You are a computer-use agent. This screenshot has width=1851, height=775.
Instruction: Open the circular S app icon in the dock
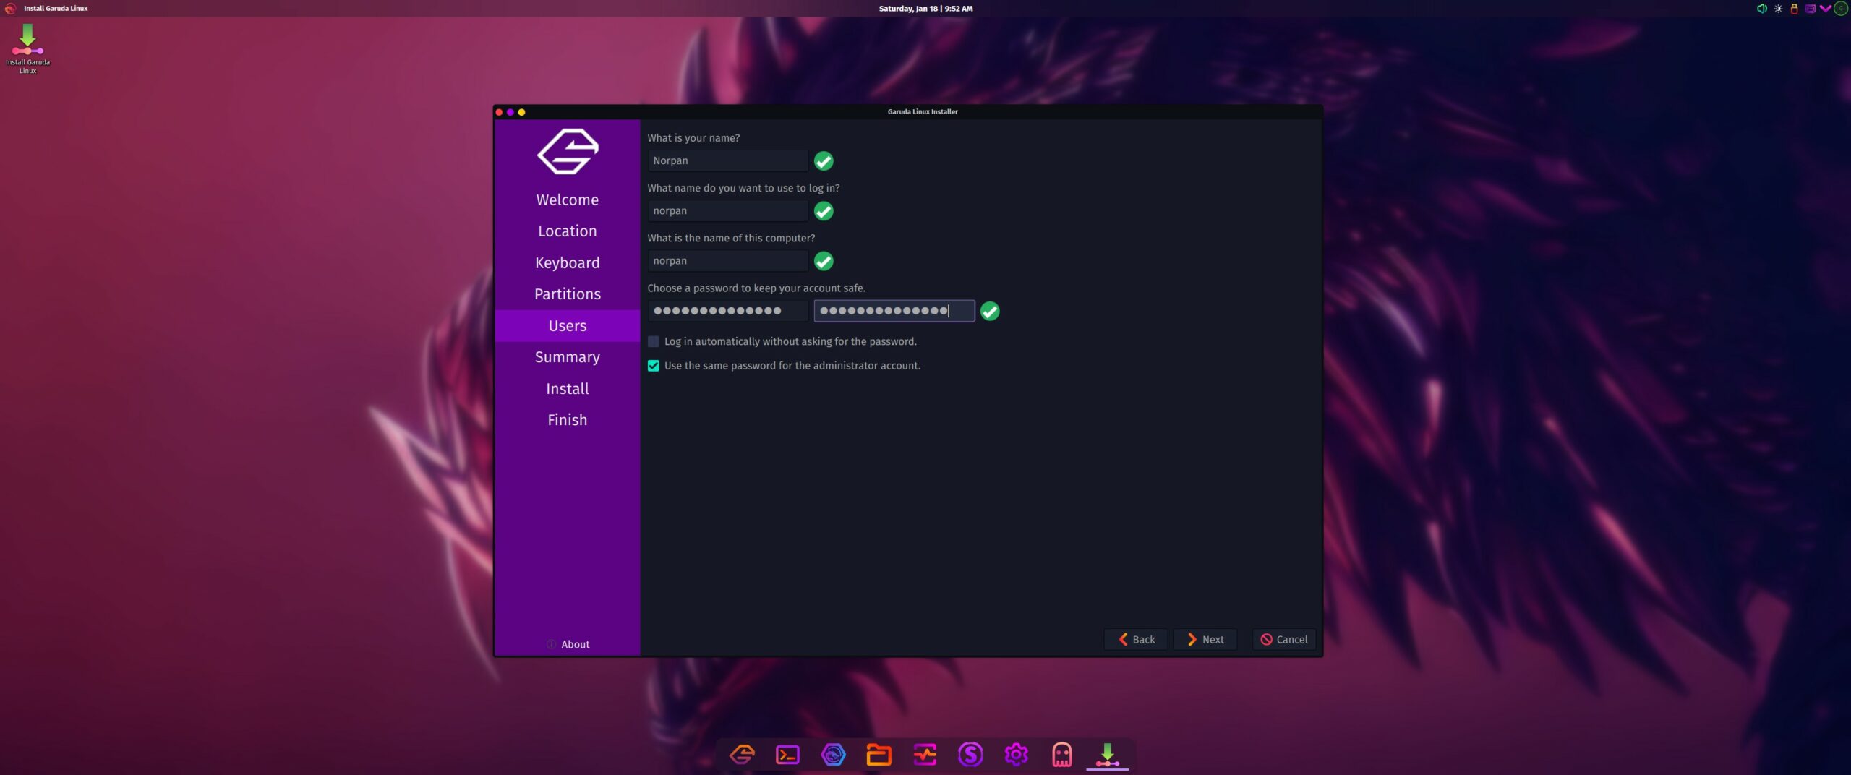pos(970,755)
